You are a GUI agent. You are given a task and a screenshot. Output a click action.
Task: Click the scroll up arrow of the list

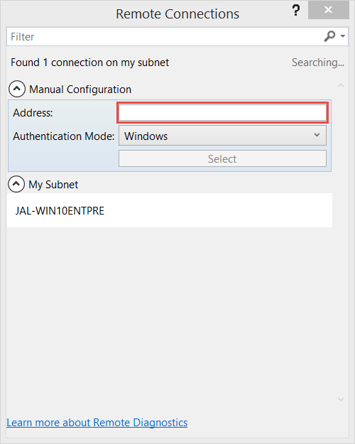click(x=341, y=85)
